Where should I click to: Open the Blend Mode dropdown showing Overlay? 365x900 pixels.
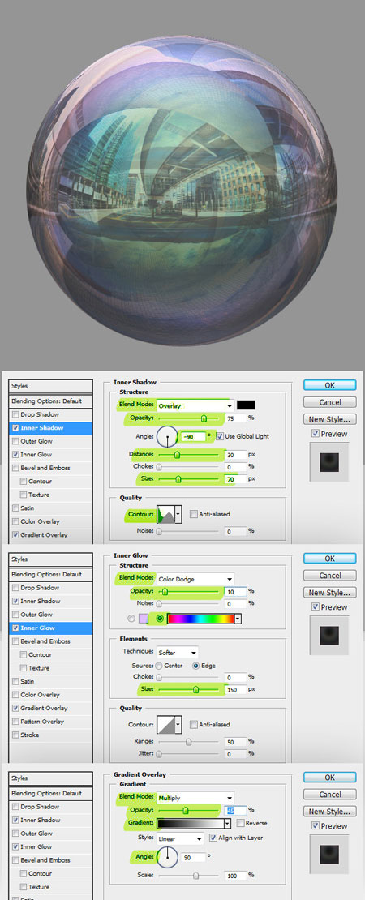point(195,405)
